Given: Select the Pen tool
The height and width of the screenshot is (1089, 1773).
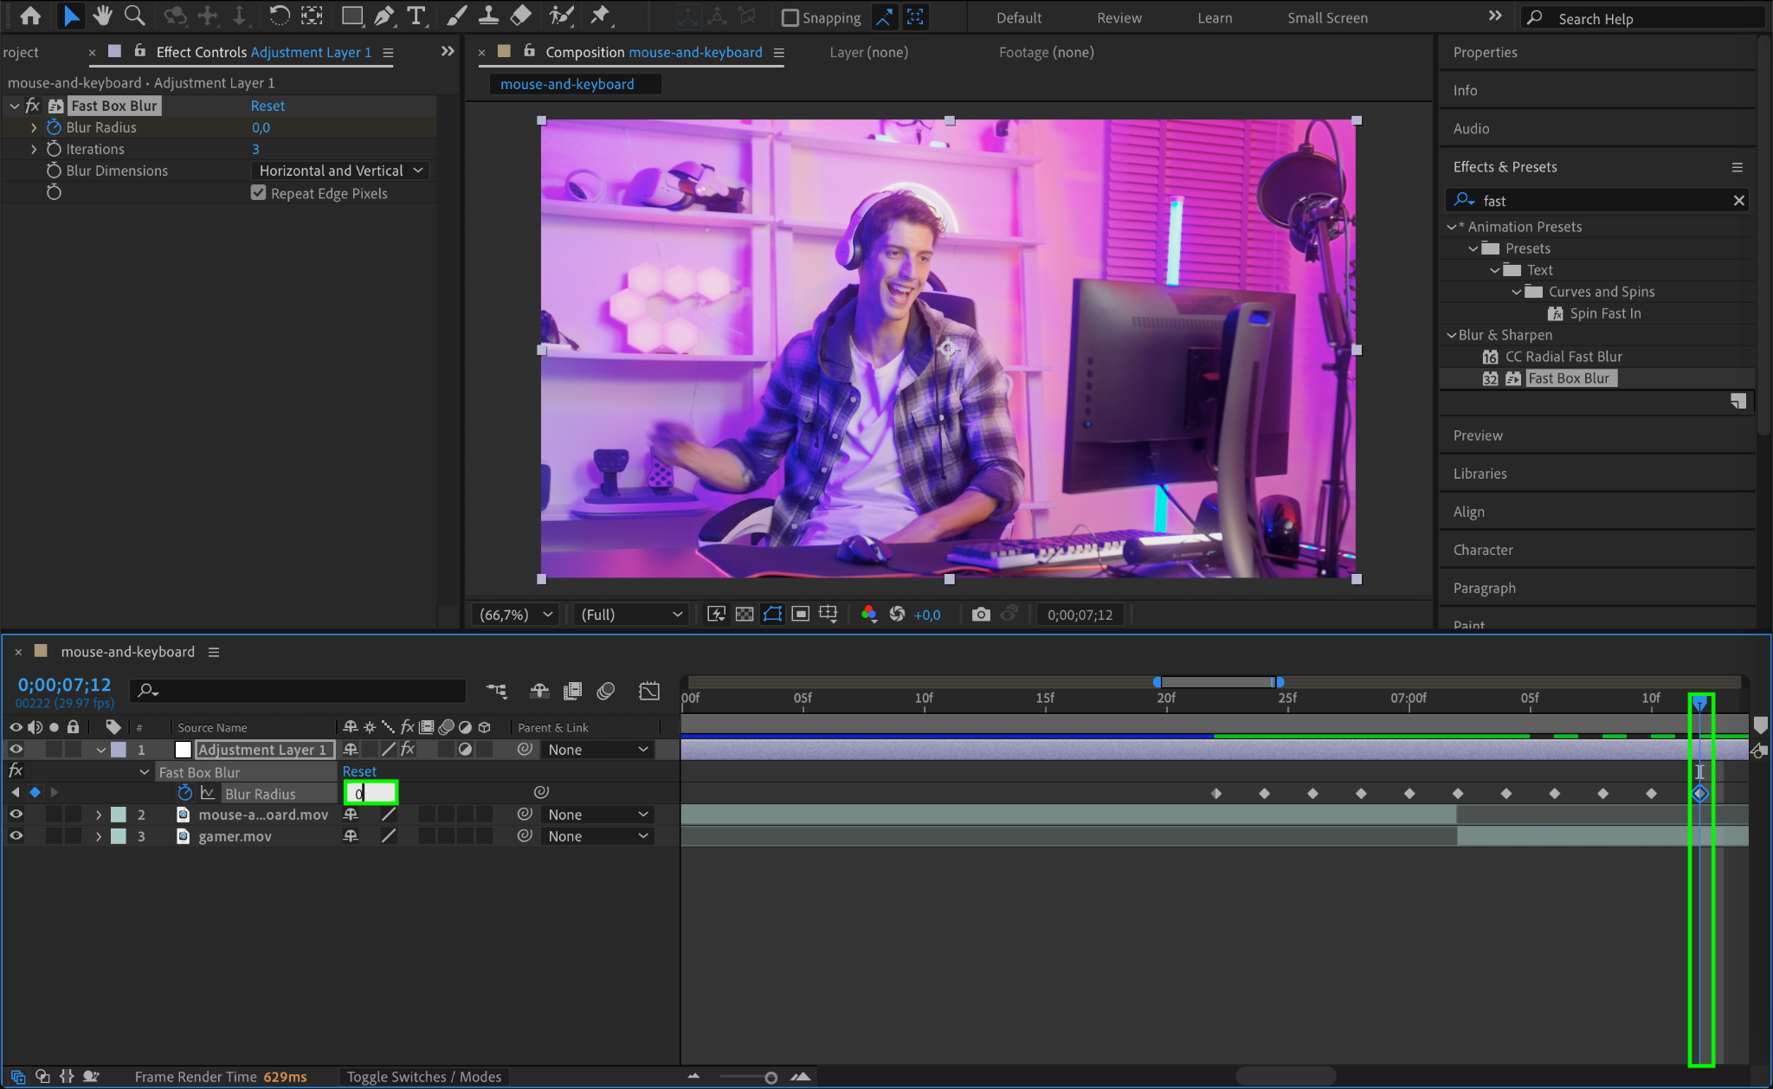Looking at the screenshot, I should (x=384, y=16).
